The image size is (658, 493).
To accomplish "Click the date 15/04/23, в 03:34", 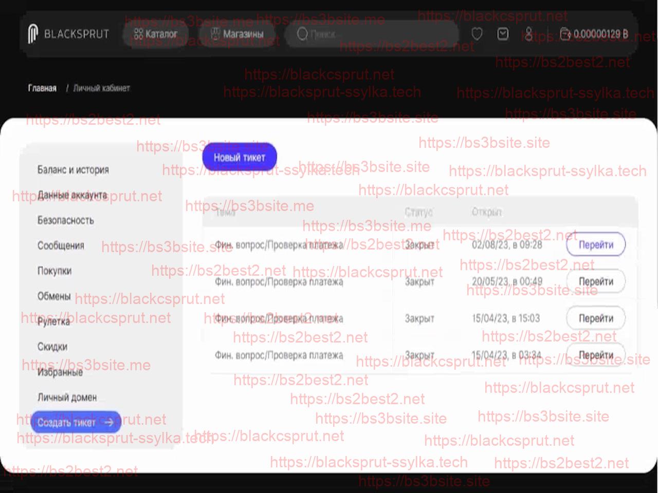I will tap(506, 355).
